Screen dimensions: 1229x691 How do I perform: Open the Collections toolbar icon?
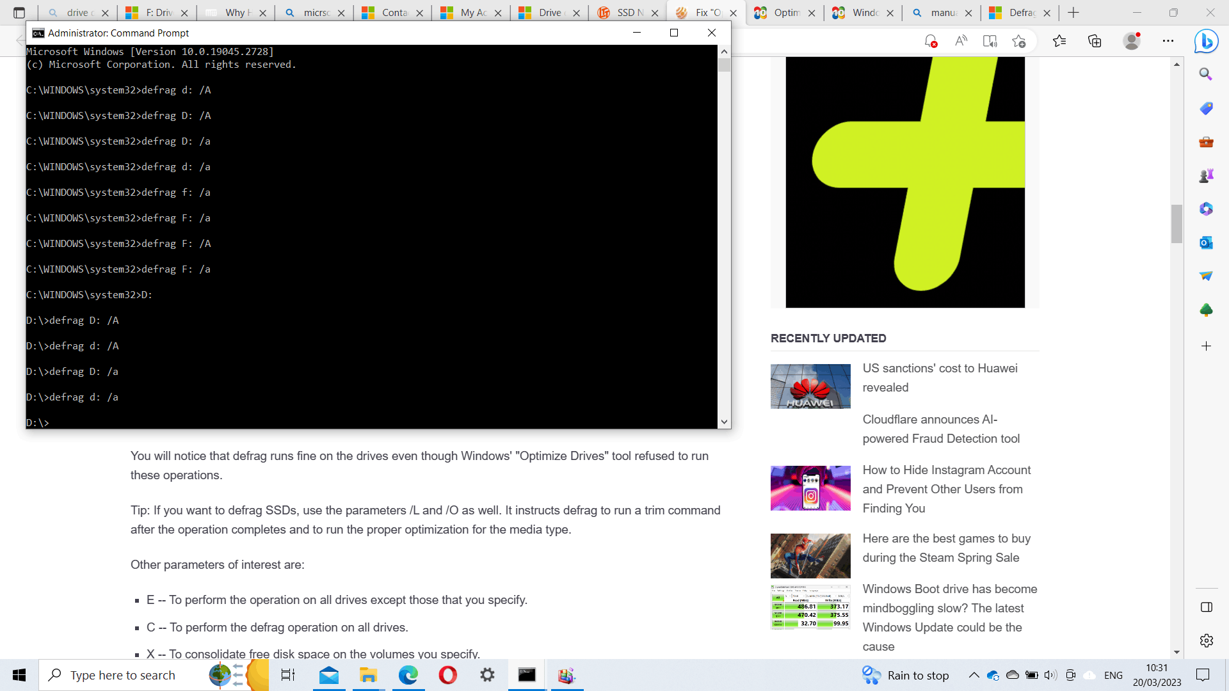point(1095,42)
